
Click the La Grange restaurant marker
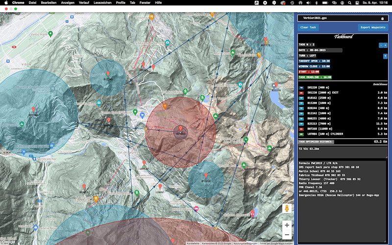click(96, 199)
